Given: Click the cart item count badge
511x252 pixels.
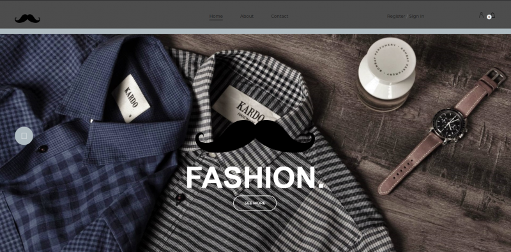Looking at the screenshot, I should pos(489,17).
